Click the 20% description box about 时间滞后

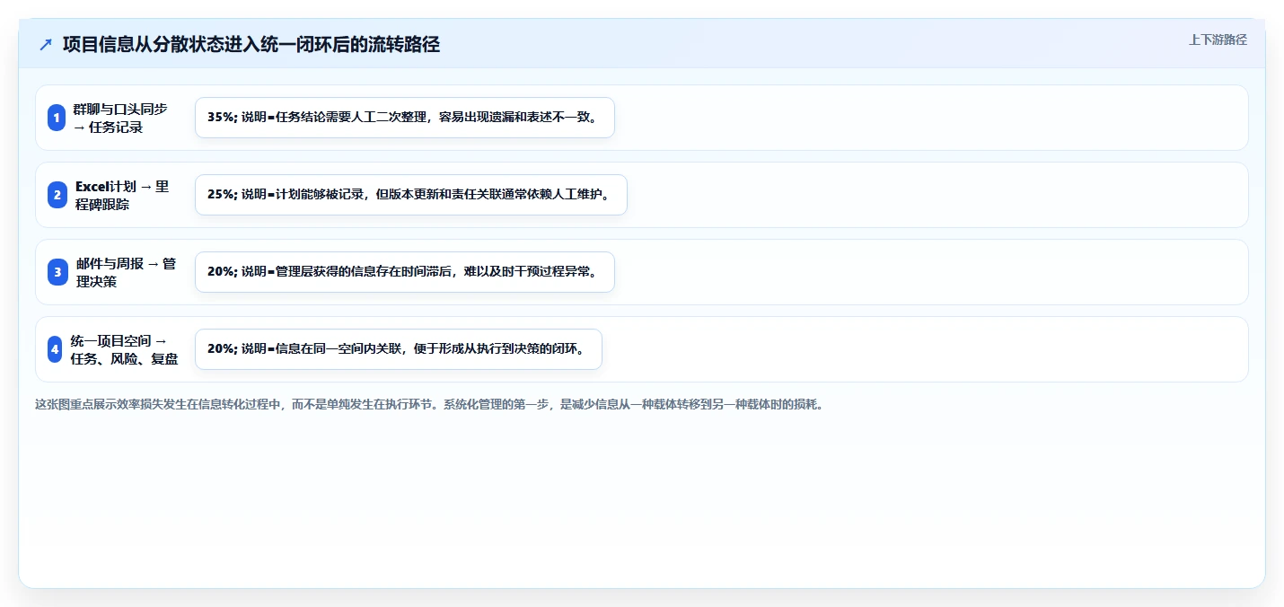click(405, 272)
